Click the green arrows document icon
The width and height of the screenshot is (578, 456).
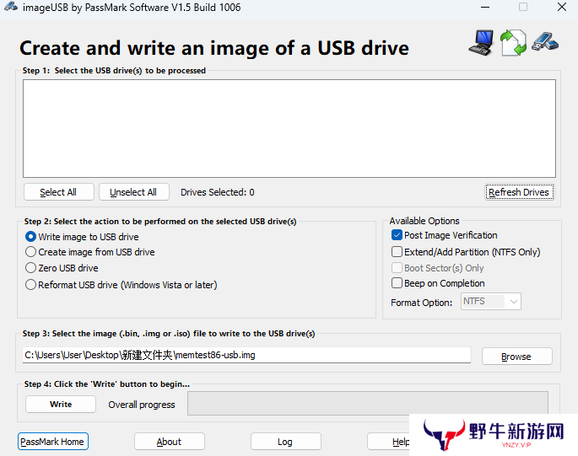pos(513,43)
